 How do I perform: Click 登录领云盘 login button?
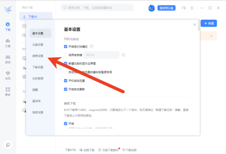[x=166, y=8]
